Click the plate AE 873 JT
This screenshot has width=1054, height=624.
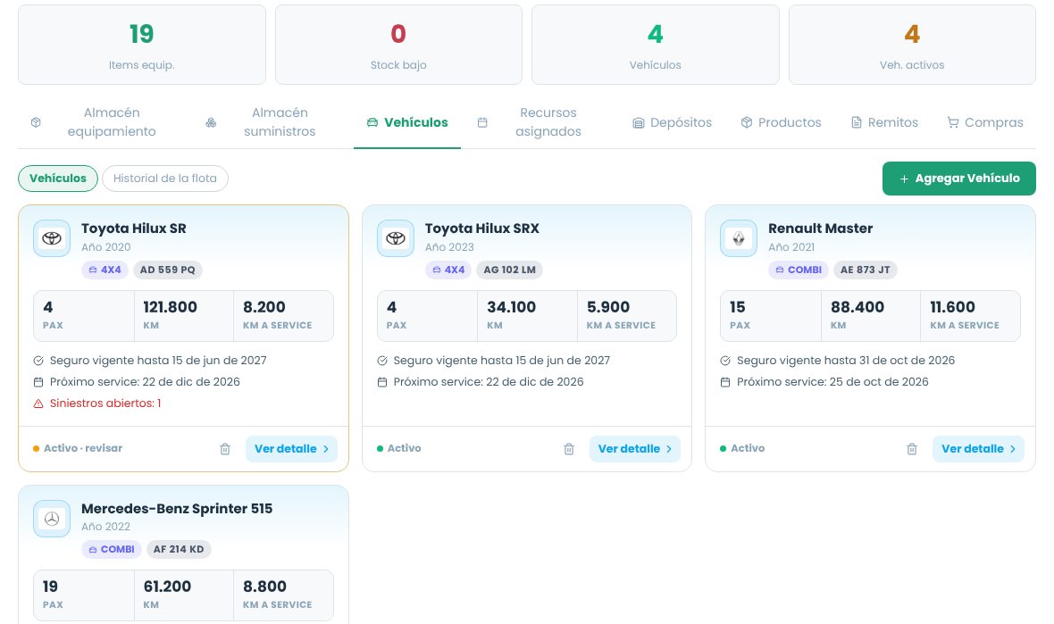pos(866,270)
